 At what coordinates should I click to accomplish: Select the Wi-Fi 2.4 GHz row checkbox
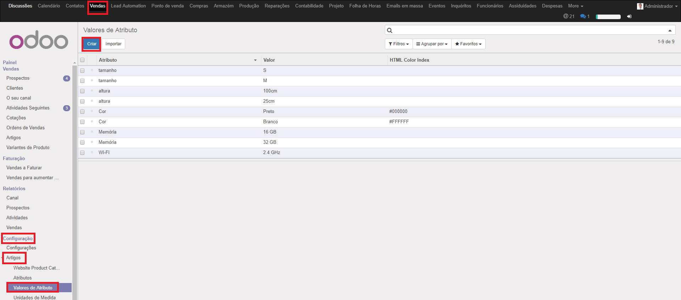click(x=82, y=153)
